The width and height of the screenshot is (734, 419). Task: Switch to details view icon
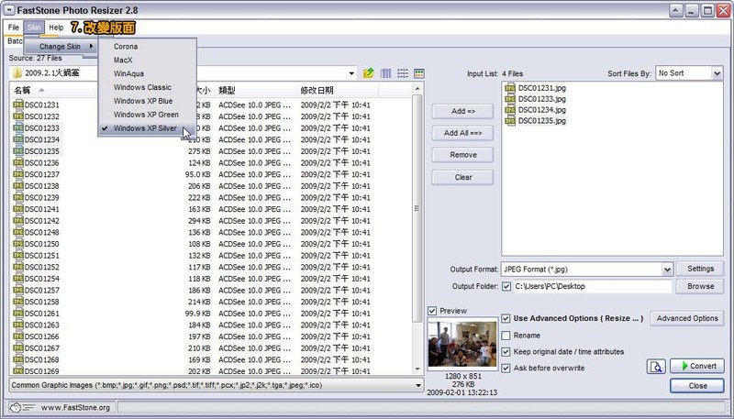(x=385, y=73)
